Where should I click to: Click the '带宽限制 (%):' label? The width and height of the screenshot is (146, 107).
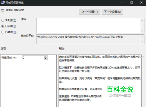click(x=9, y=58)
